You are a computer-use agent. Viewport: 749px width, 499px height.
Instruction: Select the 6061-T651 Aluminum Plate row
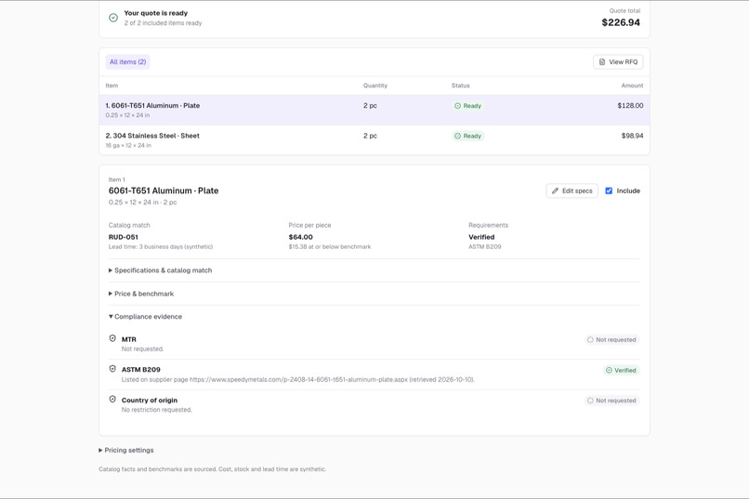(x=374, y=110)
